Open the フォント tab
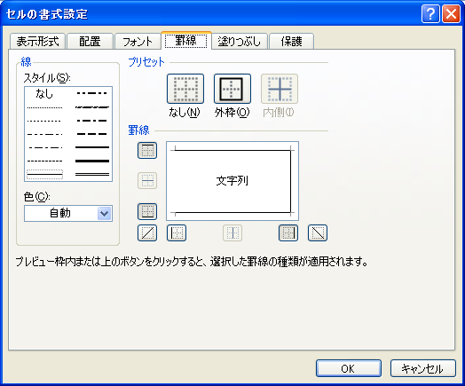The image size is (465, 386). click(138, 41)
